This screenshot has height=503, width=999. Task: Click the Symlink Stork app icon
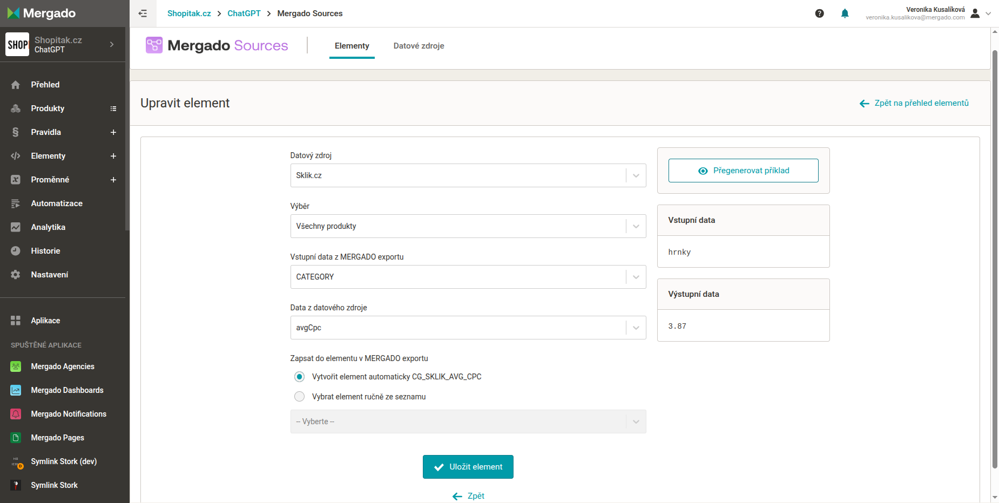click(x=16, y=485)
